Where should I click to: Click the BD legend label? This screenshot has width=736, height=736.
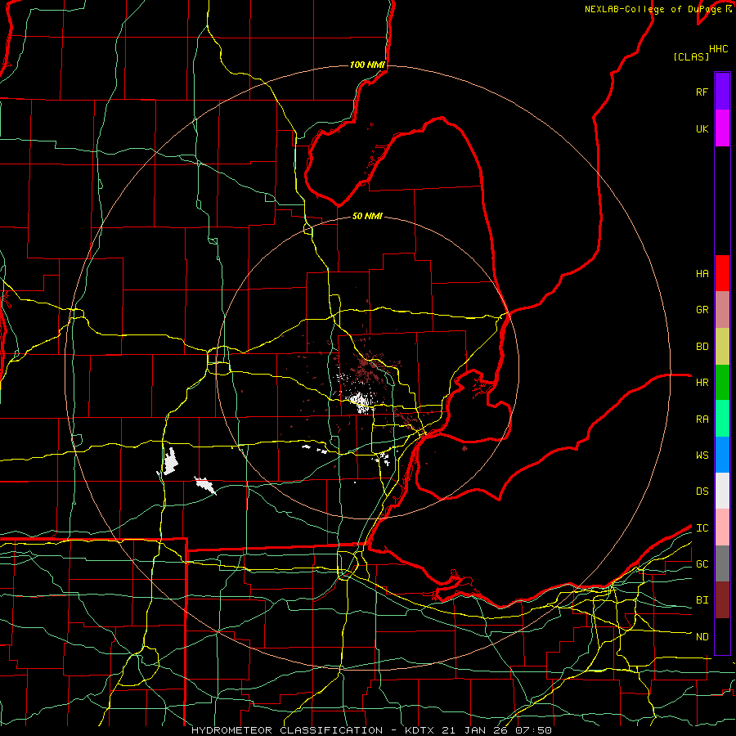click(702, 347)
